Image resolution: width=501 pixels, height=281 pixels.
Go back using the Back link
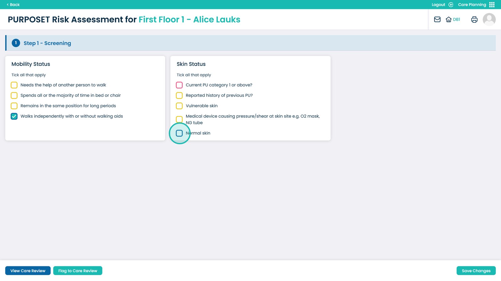[x=13, y=5]
